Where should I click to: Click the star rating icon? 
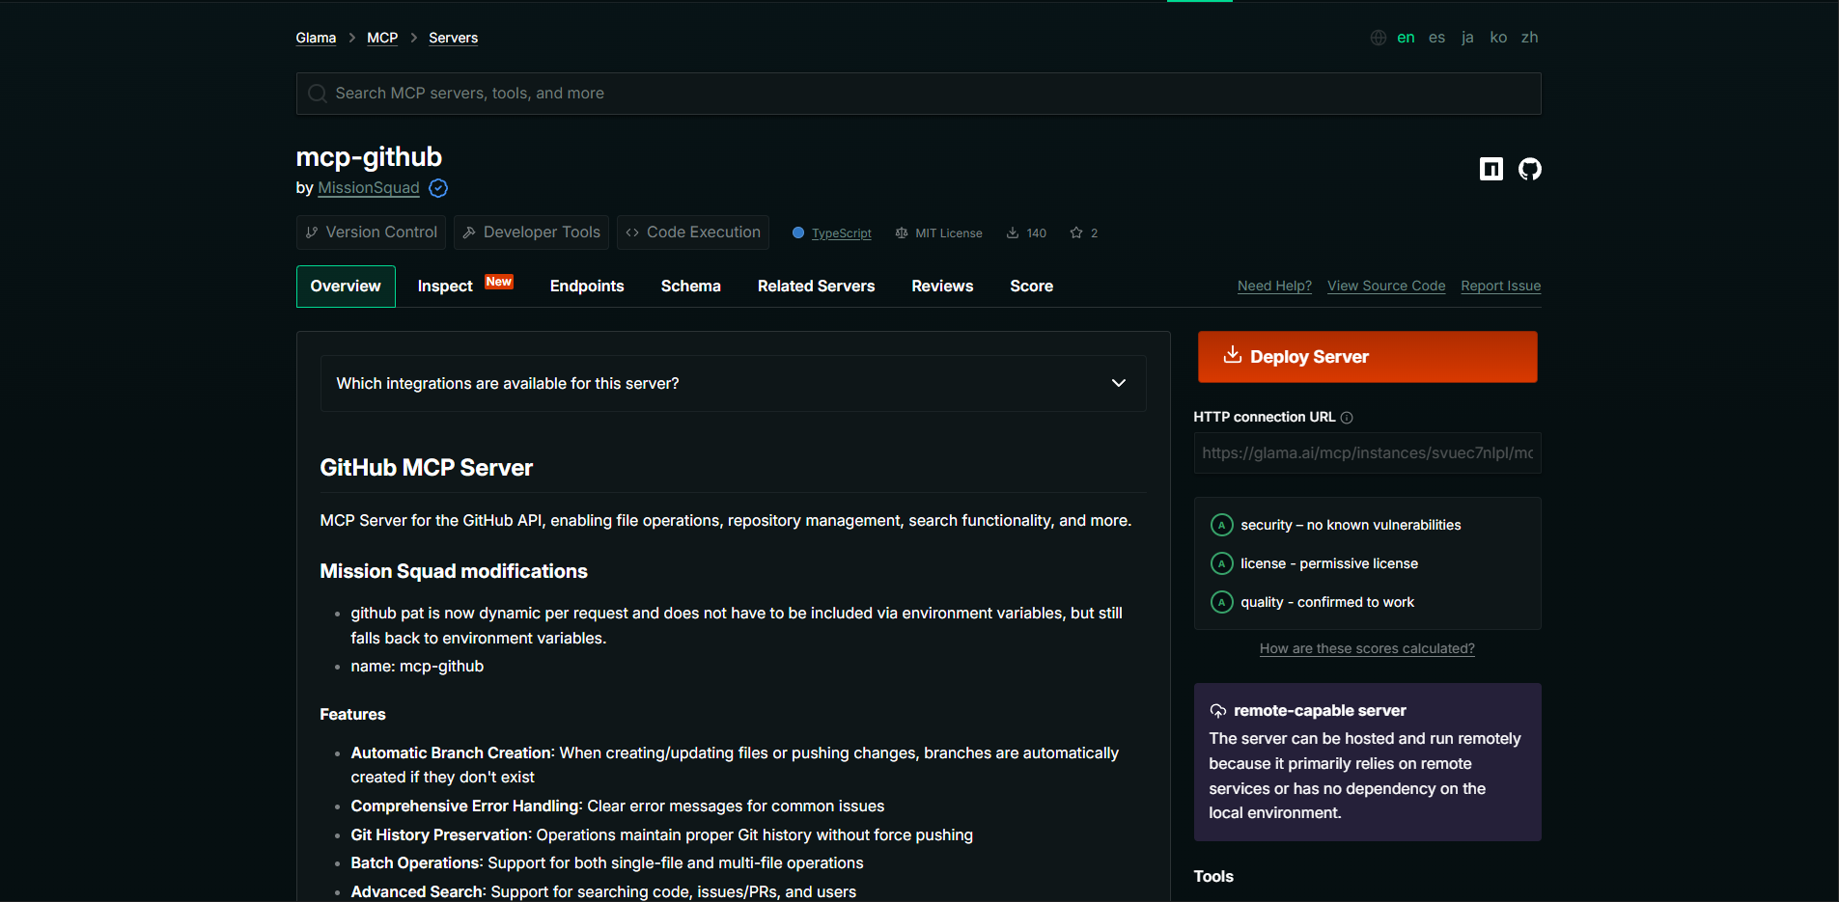1074,232
